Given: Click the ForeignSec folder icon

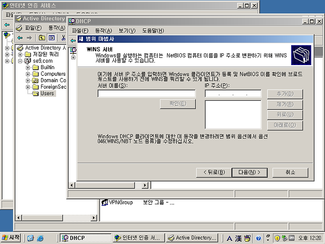Looking at the screenshot, I should (36, 87).
